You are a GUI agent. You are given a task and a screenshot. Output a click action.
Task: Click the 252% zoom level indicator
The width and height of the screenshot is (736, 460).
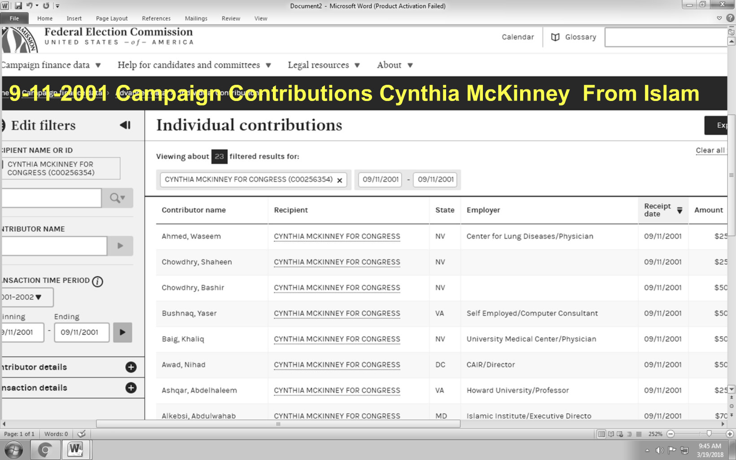(x=655, y=434)
